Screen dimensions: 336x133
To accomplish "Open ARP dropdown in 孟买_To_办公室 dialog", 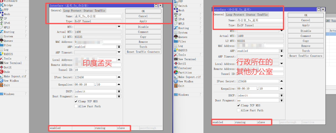I will (x=119, y=47).
